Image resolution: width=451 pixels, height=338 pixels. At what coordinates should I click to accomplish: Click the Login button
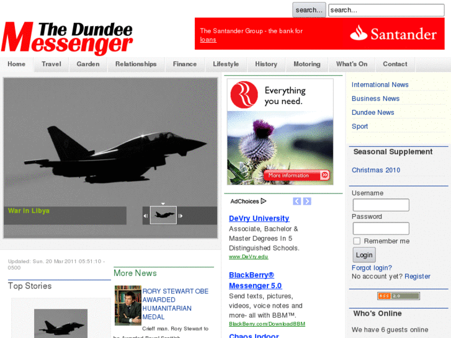364,255
